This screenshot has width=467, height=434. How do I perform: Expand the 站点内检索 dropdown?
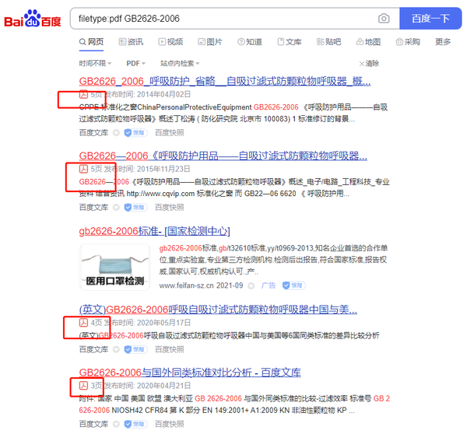(180, 63)
